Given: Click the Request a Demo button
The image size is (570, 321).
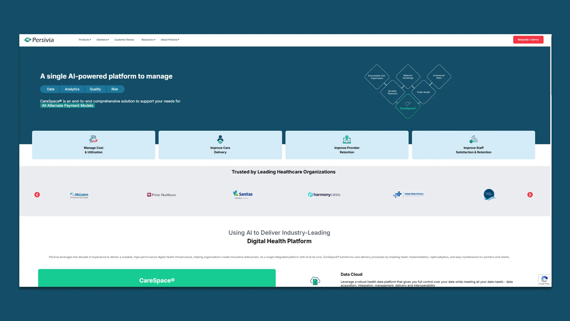Looking at the screenshot, I should tap(528, 40).
